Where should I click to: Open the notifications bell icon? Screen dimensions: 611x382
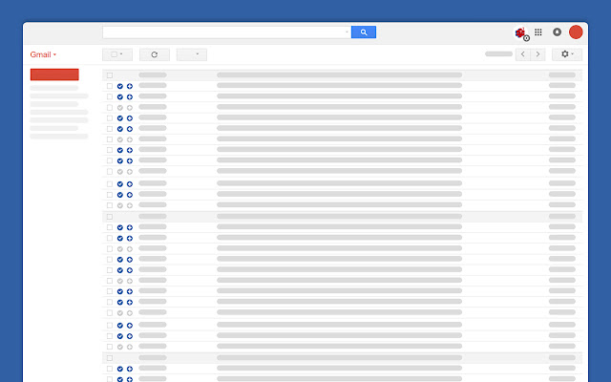pos(558,32)
